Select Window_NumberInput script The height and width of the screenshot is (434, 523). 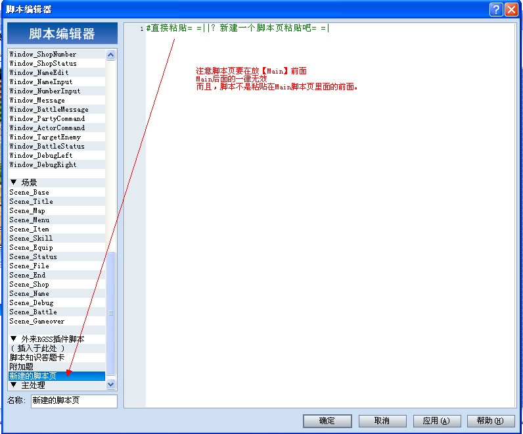pos(57,91)
